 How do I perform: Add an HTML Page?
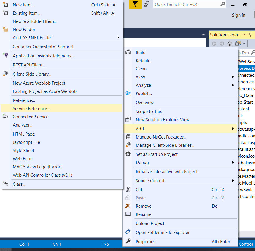coord(61,134)
